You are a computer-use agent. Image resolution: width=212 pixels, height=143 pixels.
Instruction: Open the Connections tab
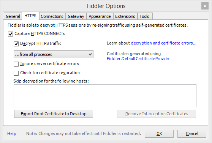pos(52,16)
